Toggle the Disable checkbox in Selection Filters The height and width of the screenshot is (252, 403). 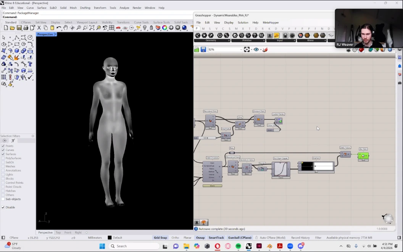click(x=3, y=207)
